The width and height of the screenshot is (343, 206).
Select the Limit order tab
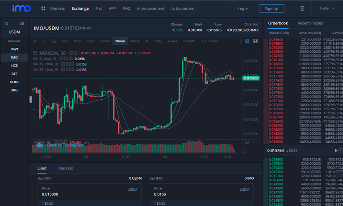(42, 168)
